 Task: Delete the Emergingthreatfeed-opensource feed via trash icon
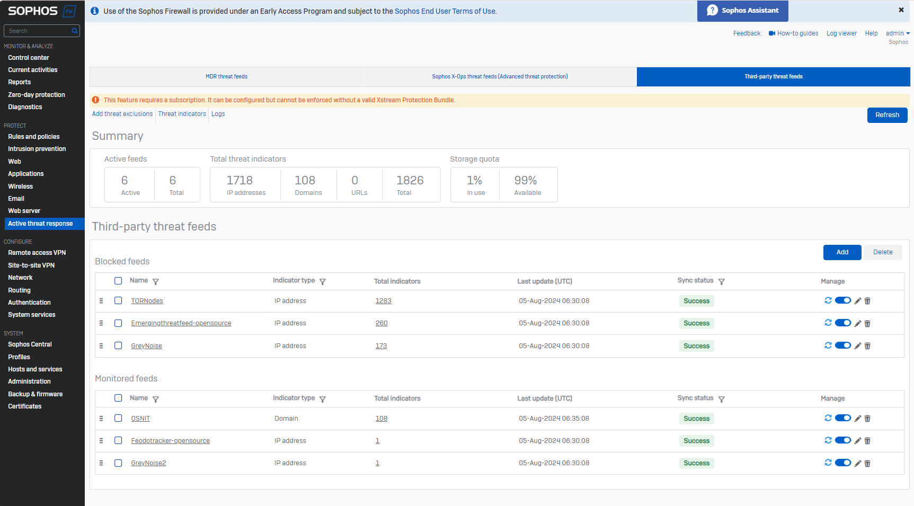(867, 324)
